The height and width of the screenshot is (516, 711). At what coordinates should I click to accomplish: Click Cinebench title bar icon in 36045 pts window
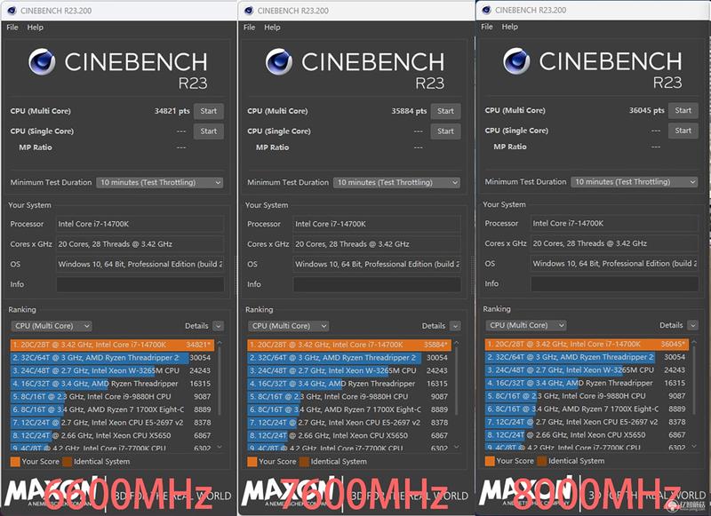pyautogui.click(x=486, y=10)
